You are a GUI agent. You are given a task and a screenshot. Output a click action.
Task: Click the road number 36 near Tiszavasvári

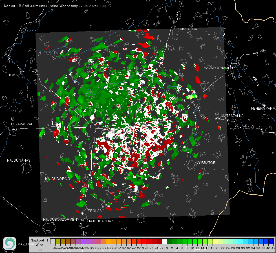coord(17,129)
